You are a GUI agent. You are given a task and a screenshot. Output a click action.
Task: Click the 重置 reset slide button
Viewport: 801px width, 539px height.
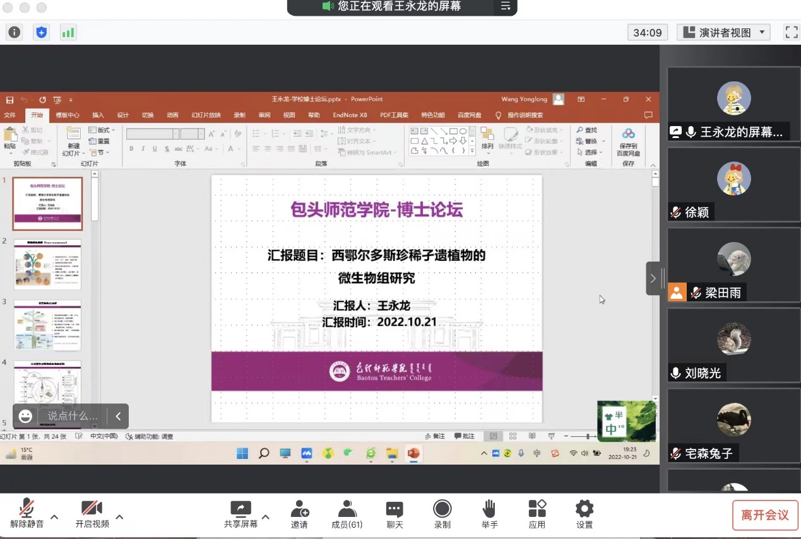[99, 141]
